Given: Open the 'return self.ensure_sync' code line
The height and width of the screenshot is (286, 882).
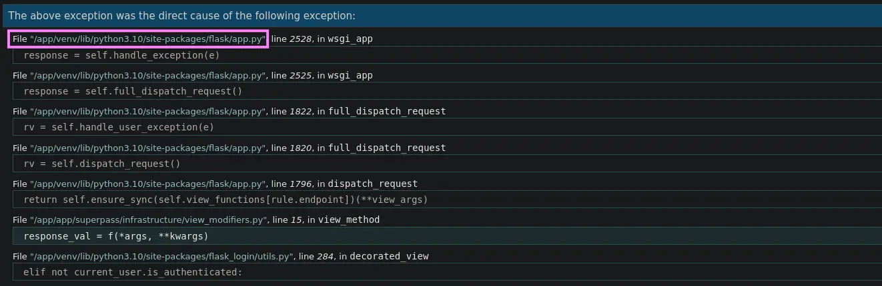Looking at the screenshot, I should 447,200.
